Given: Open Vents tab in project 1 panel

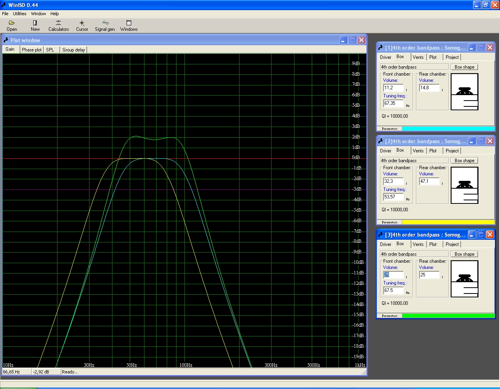Looking at the screenshot, I should [x=418, y=57].
